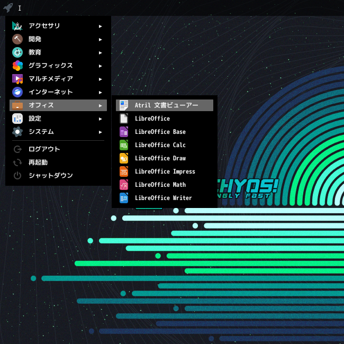Click the オフィス briefcase icon
Viewport: 344px width, 344px height.
17,105
